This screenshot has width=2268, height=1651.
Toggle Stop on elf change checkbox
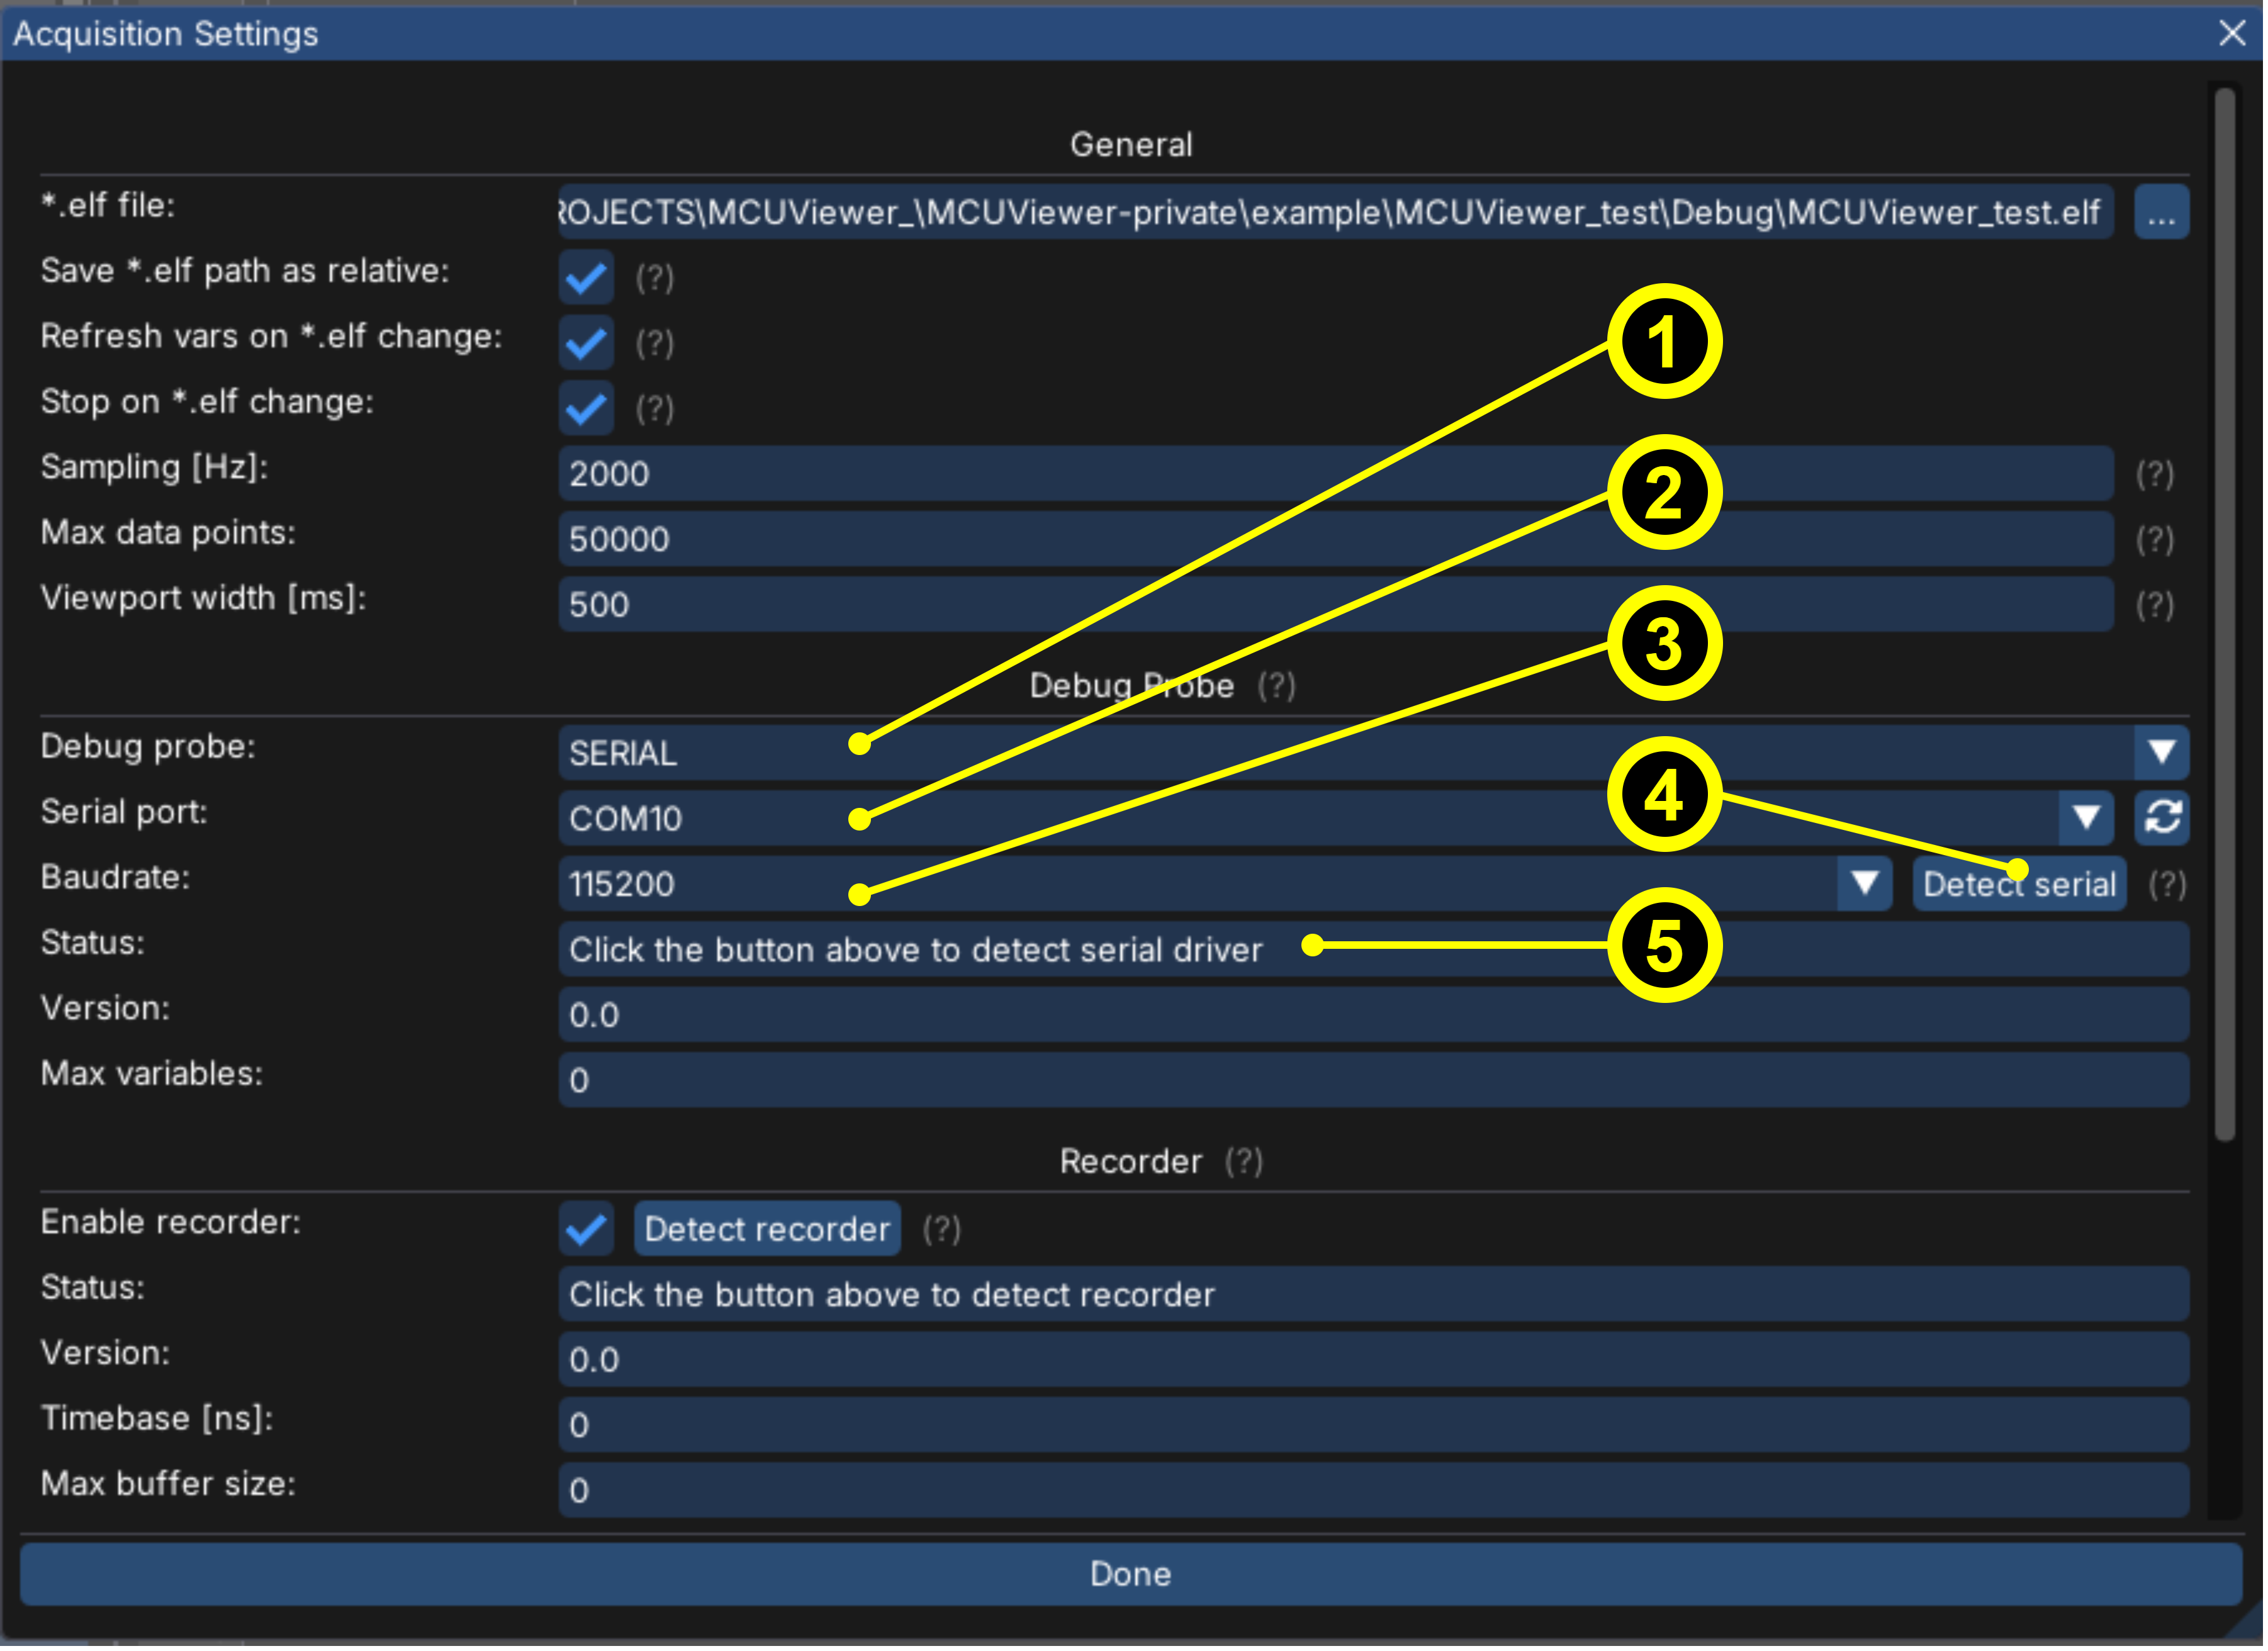click(x=586, y=408)
